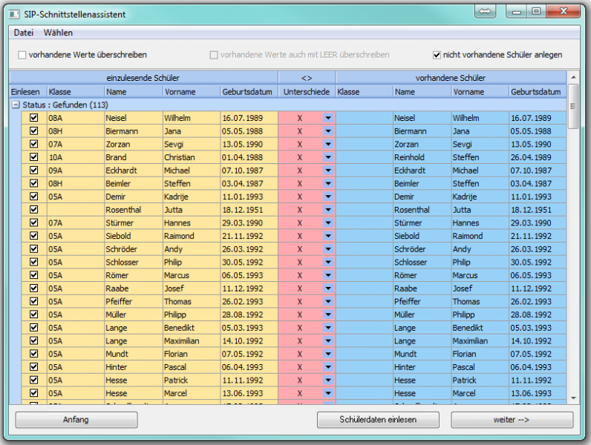Collapse the Status : Gefunden (113) group
The height and width of the screenshot is (445, 591).
point(16,105)
